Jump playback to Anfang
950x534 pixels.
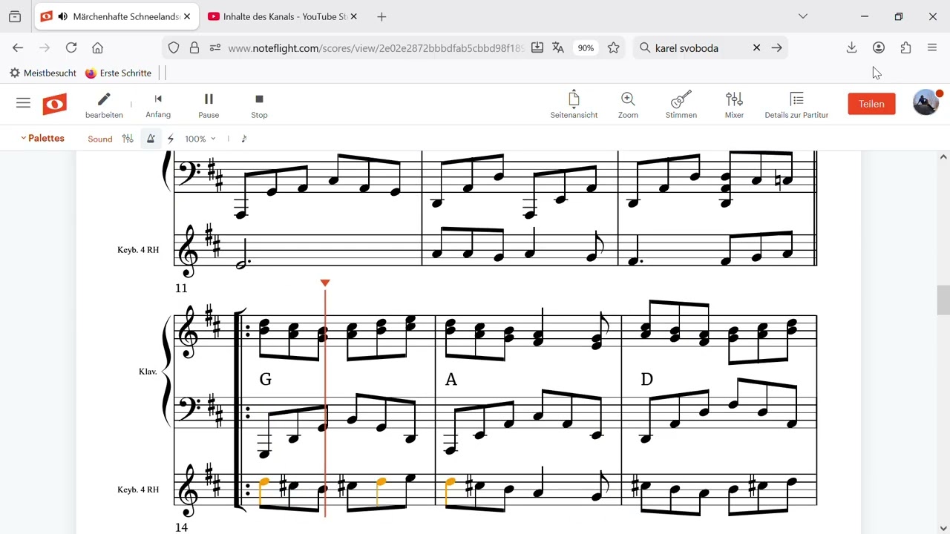[x=158, y=105]
